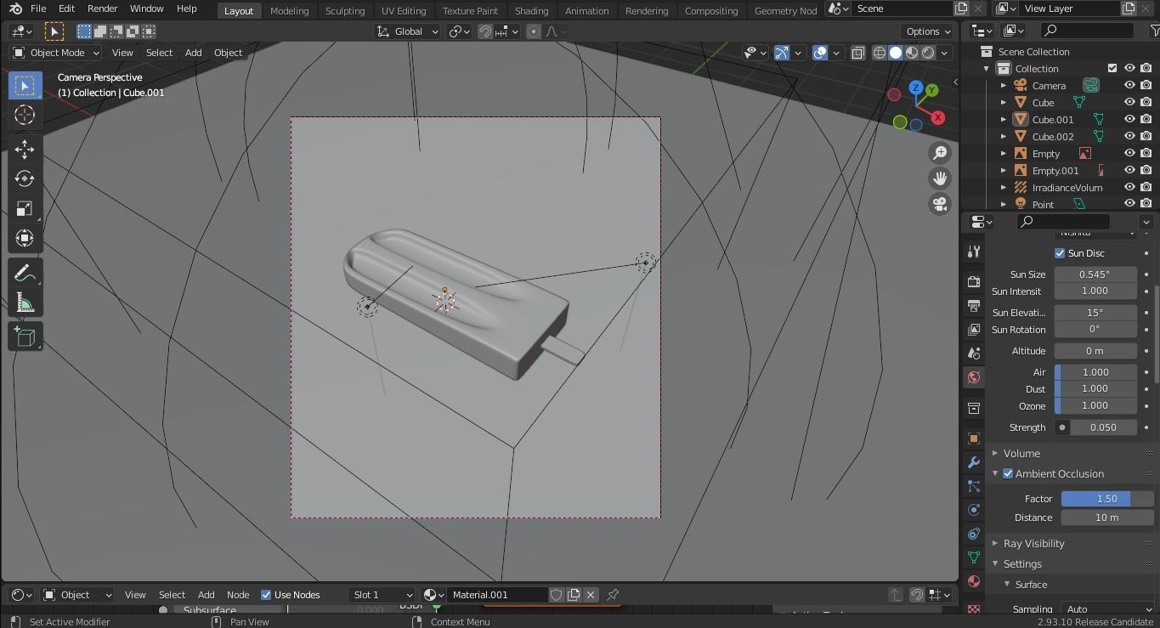Open the Object properties tab icon
Screen dimensions: 1160x628
974,438
